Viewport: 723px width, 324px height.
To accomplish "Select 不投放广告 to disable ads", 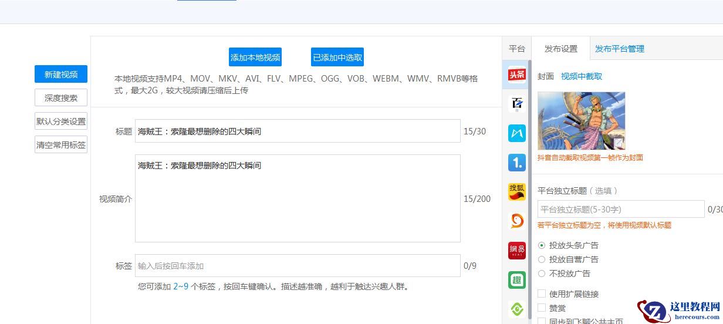I will [542, 274].
